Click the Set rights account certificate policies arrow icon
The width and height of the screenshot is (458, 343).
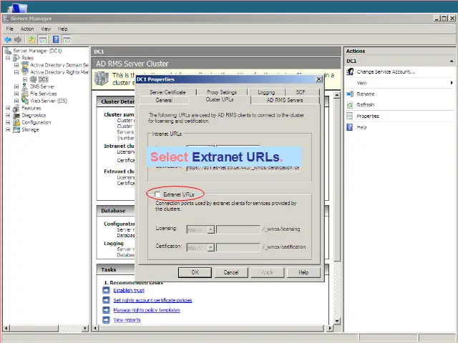tap(106, 300)
